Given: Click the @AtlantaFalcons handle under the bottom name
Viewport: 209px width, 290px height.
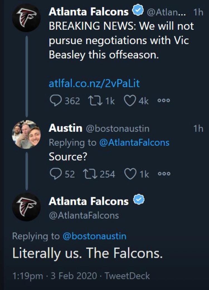Looking at the screenshot, I should click(x=84, y=215).
